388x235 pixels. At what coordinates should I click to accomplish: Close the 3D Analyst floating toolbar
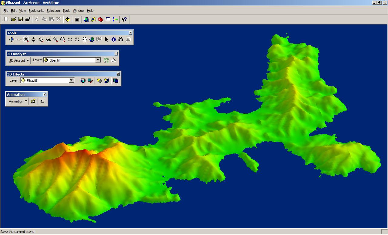click(x=116, y=54)
